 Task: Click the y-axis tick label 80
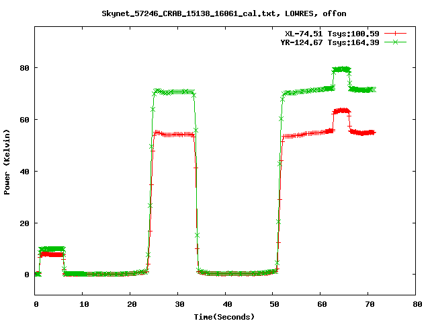click(24, 68)
